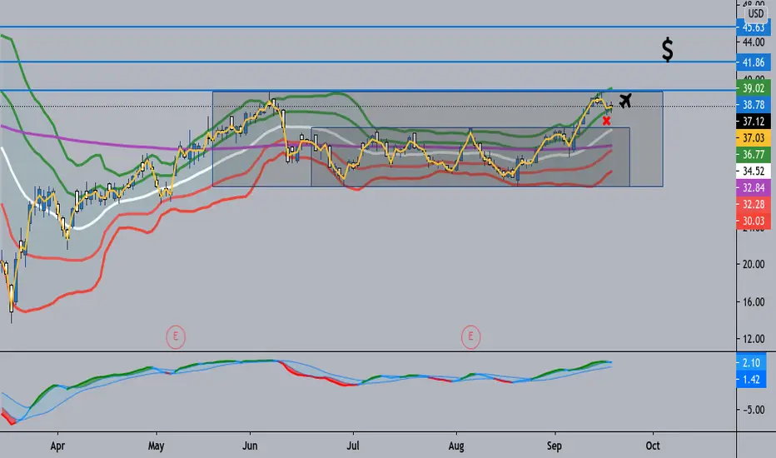Click the Jun label on time axis

[x=250, y=446]
